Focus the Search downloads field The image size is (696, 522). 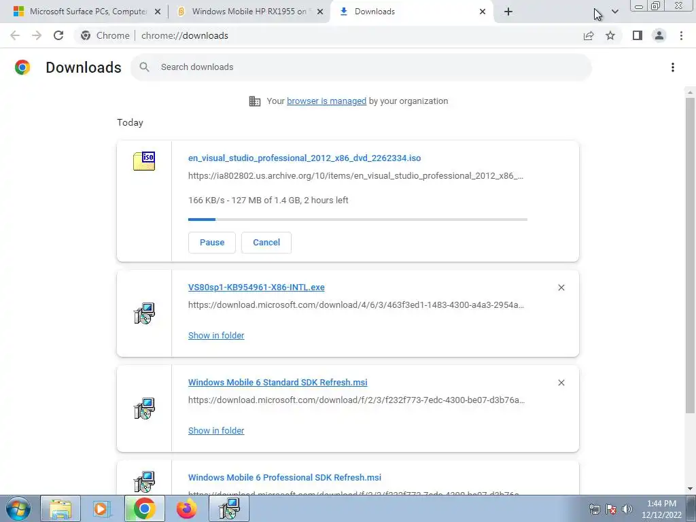pos(362,67)
